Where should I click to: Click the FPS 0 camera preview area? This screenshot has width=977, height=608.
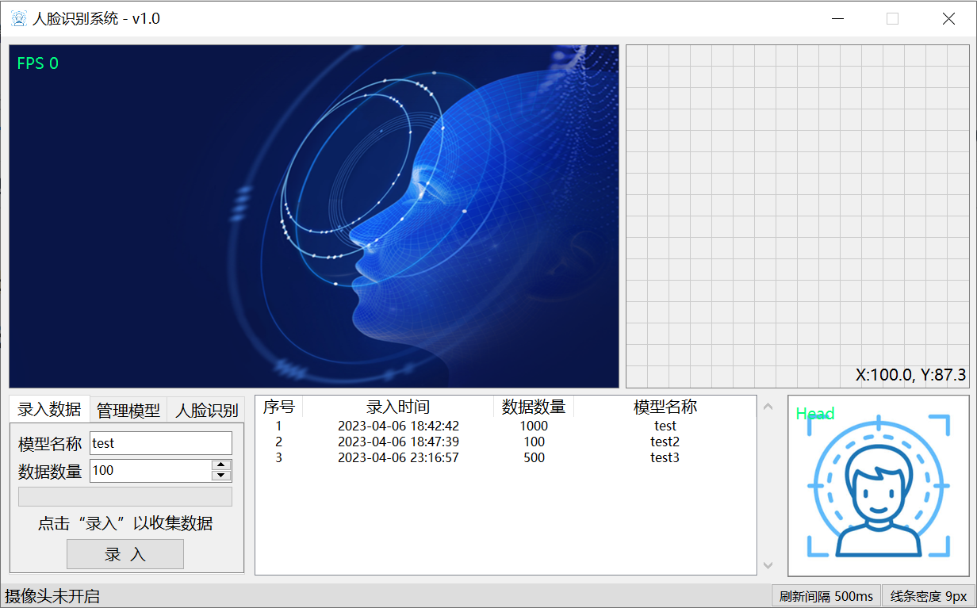313,214
